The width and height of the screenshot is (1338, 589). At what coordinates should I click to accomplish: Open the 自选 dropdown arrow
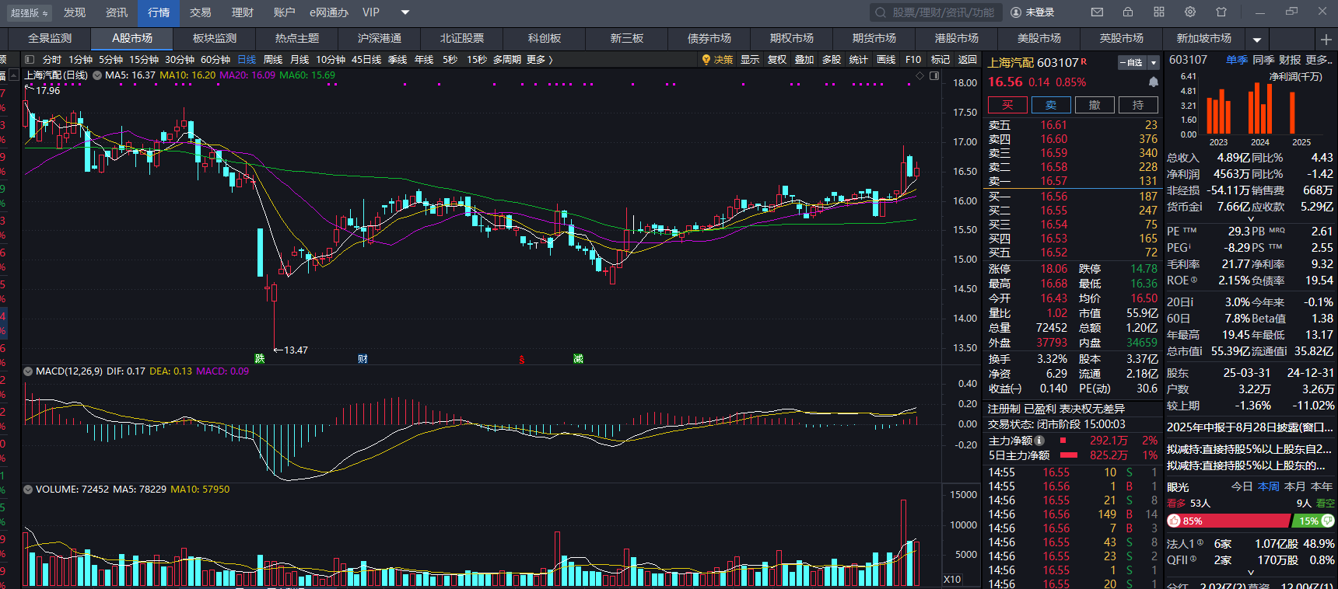coord(1154,63)
